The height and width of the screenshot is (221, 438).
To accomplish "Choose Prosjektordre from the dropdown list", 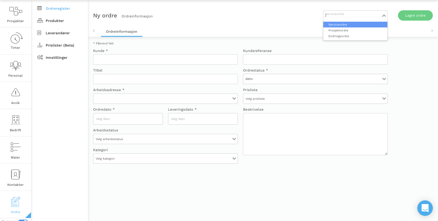I will tap(355, 30).
